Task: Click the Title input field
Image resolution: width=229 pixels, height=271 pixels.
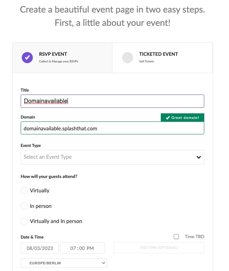Action: coord(112,101)
